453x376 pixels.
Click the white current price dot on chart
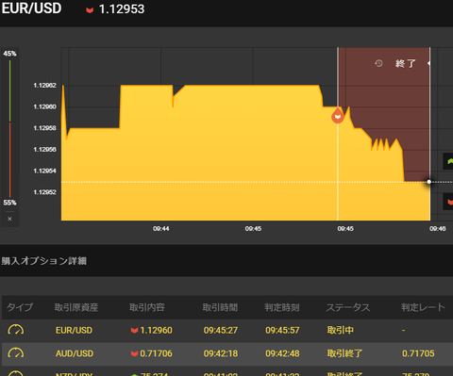(429, 182)
